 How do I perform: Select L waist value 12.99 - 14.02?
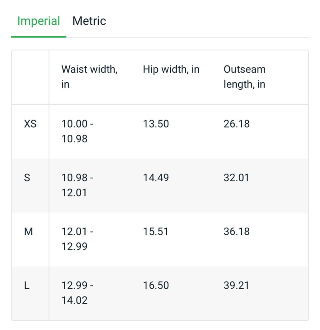78,293
